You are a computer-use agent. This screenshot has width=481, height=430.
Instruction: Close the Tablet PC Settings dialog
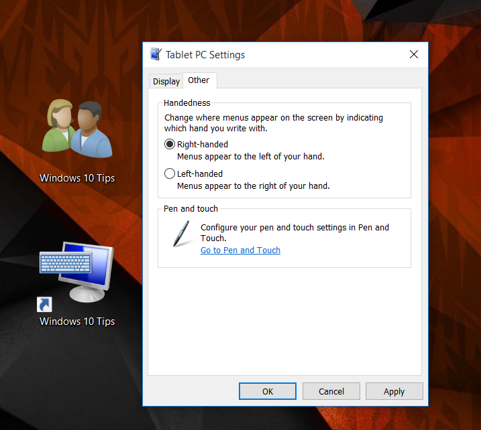pyautogui.click(x=414, y=54)
